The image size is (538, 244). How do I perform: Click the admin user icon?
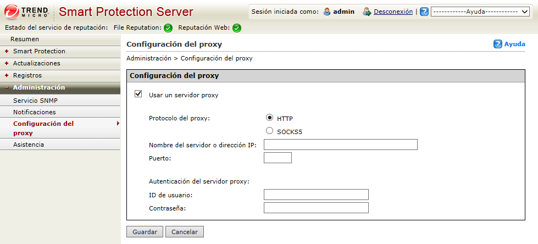[326, 12]
